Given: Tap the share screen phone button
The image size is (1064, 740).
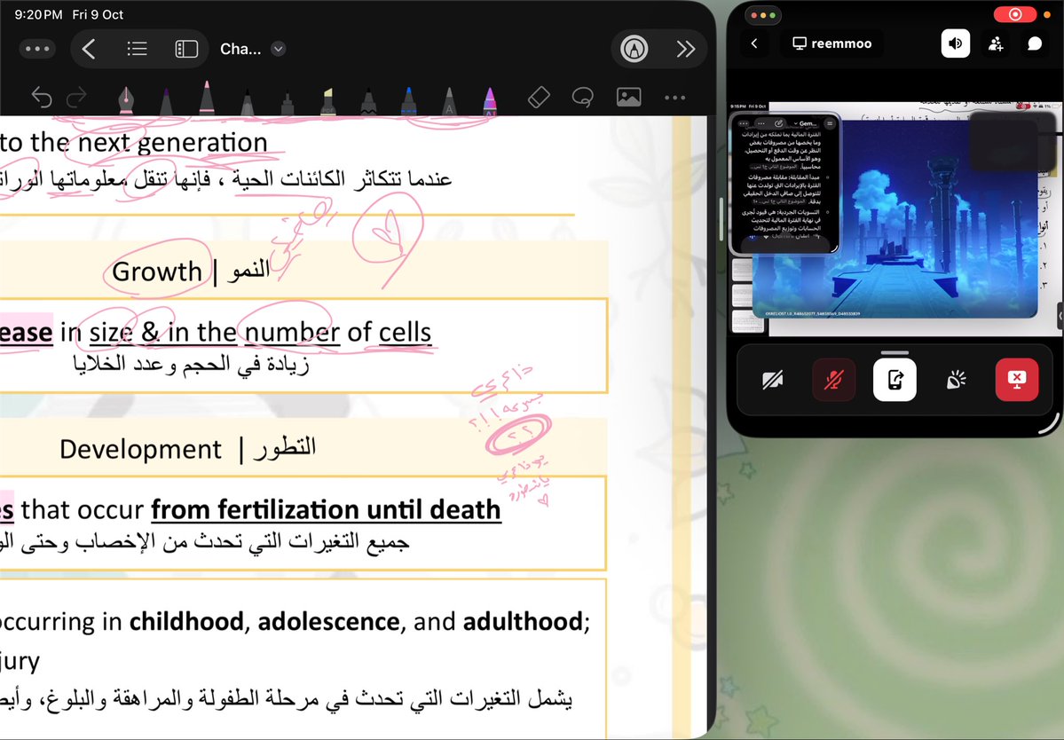Looking at the screenshot, I should 895,380.
